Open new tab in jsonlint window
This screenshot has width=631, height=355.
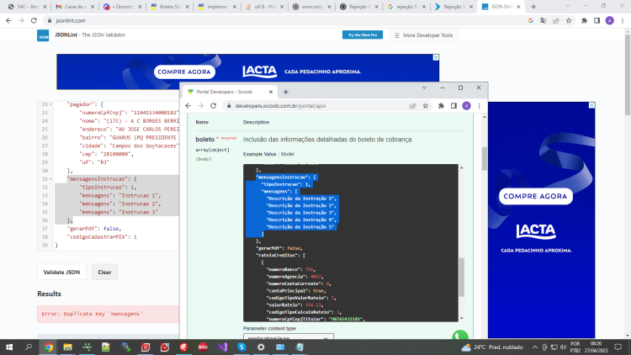point(533,7)
